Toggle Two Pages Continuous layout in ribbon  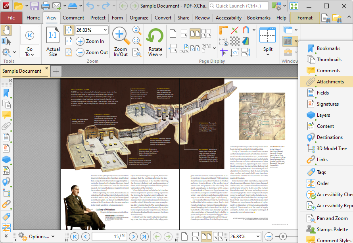point(206,34)
